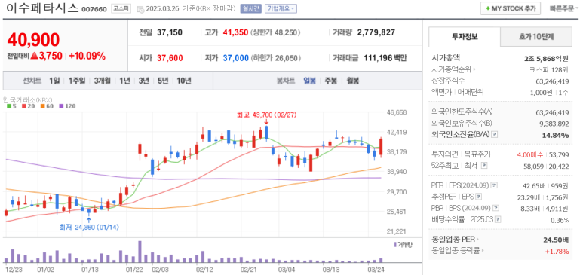Click the 시가총액순위 link arrow
The image size is (583, 275).
tap(474, 69)
